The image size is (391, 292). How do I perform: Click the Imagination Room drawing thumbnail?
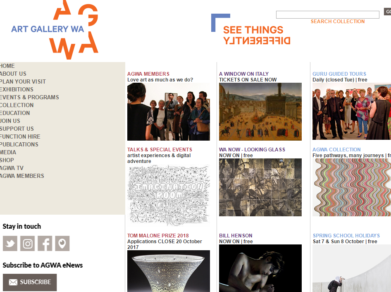[x=169, y=195]
